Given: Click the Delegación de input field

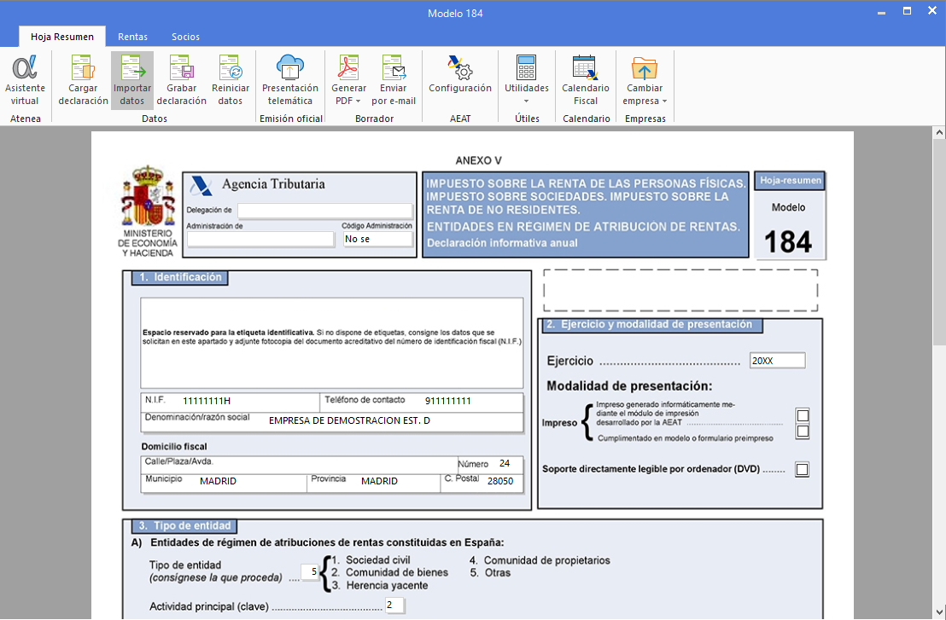Looking at the screenshot, I should 324,211.
